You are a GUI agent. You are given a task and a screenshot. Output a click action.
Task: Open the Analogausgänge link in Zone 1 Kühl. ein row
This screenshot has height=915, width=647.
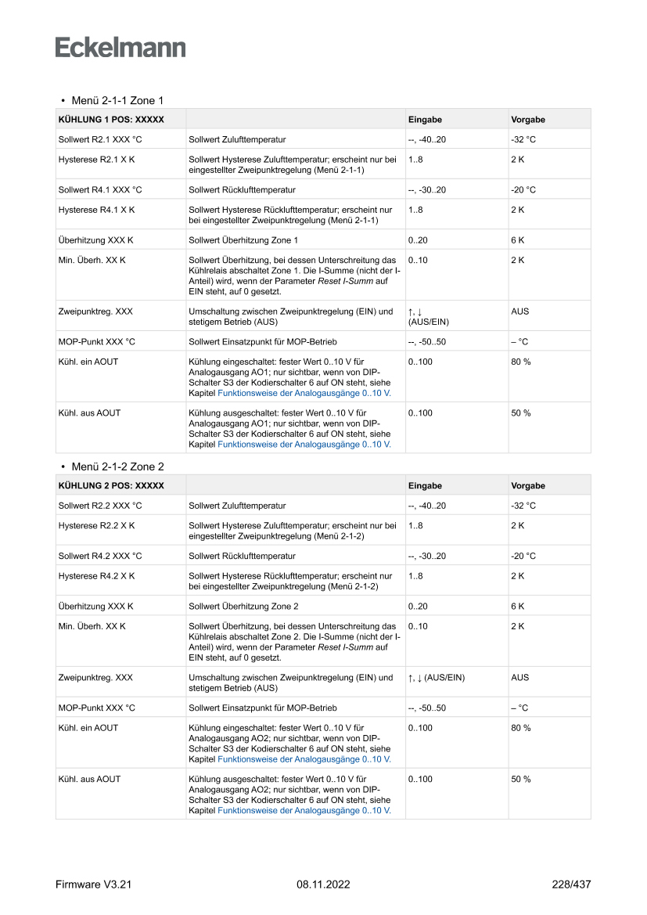point(304,392)
